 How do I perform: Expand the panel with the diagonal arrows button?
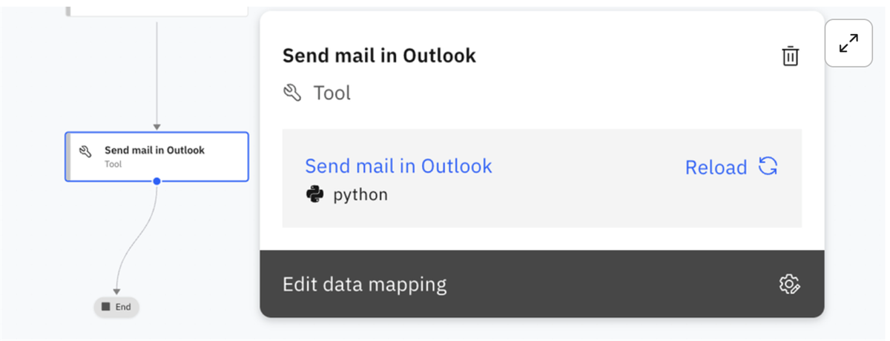(848, 43)
